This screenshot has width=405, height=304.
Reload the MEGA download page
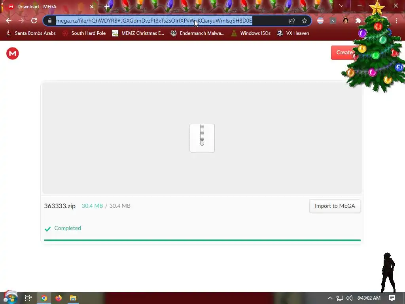34,21
